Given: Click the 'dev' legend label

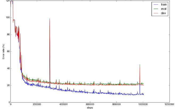Looking at the screenshot, I should pos(163,13).
